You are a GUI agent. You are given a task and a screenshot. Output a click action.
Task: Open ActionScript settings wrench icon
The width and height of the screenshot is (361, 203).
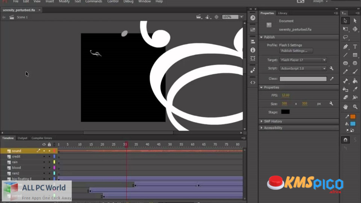[x=332, y=68]
